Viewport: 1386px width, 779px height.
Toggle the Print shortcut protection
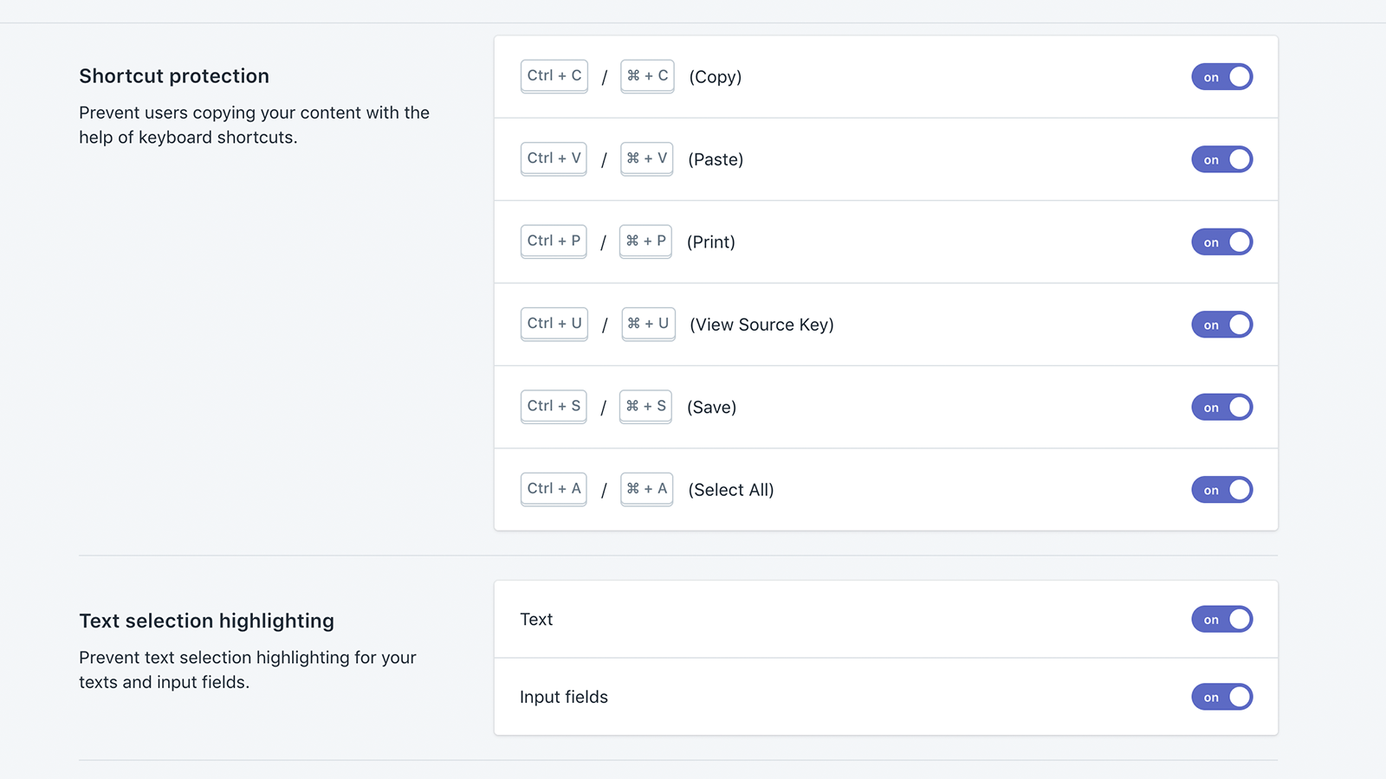click(1221, 242)
